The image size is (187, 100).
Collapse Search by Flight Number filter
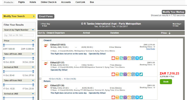[33, 30]
